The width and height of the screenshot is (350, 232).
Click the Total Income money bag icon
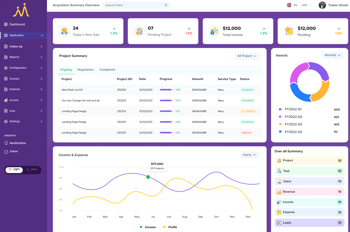tap(214, 31)
